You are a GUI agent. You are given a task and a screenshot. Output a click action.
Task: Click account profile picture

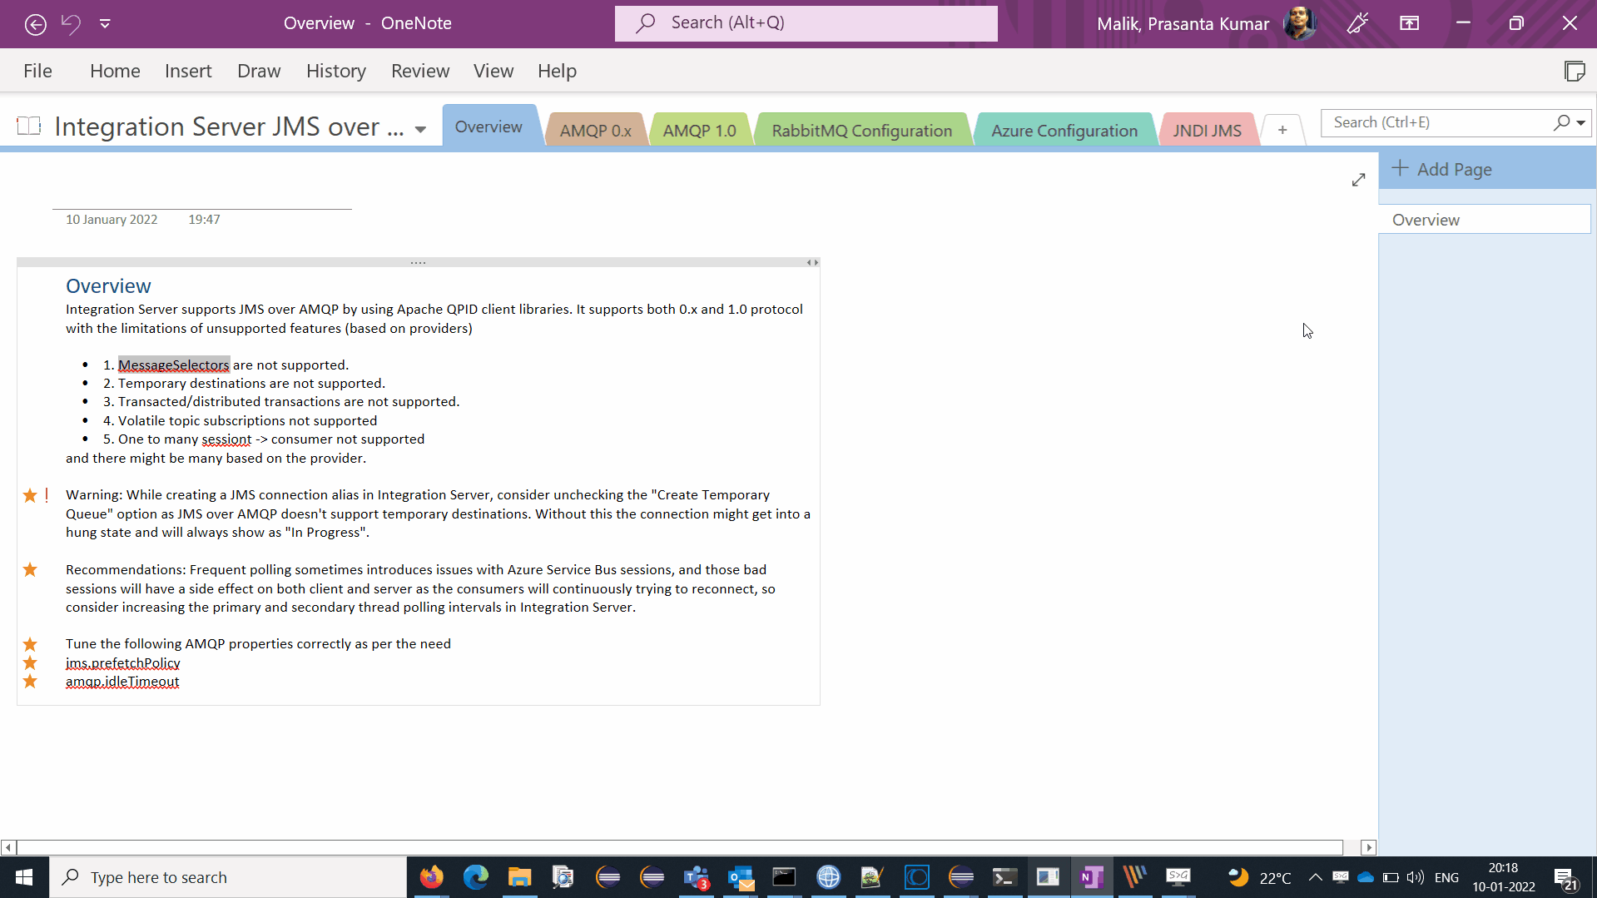(x=1299, y=23)
